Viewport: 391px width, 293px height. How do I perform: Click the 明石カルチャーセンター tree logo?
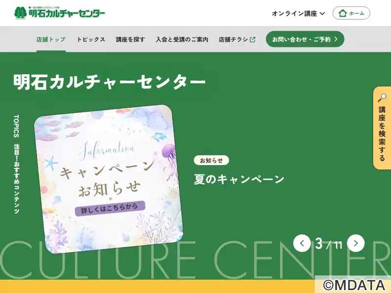[x=20, y=13]
